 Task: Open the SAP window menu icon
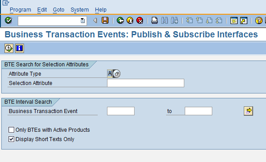(6, 3)
